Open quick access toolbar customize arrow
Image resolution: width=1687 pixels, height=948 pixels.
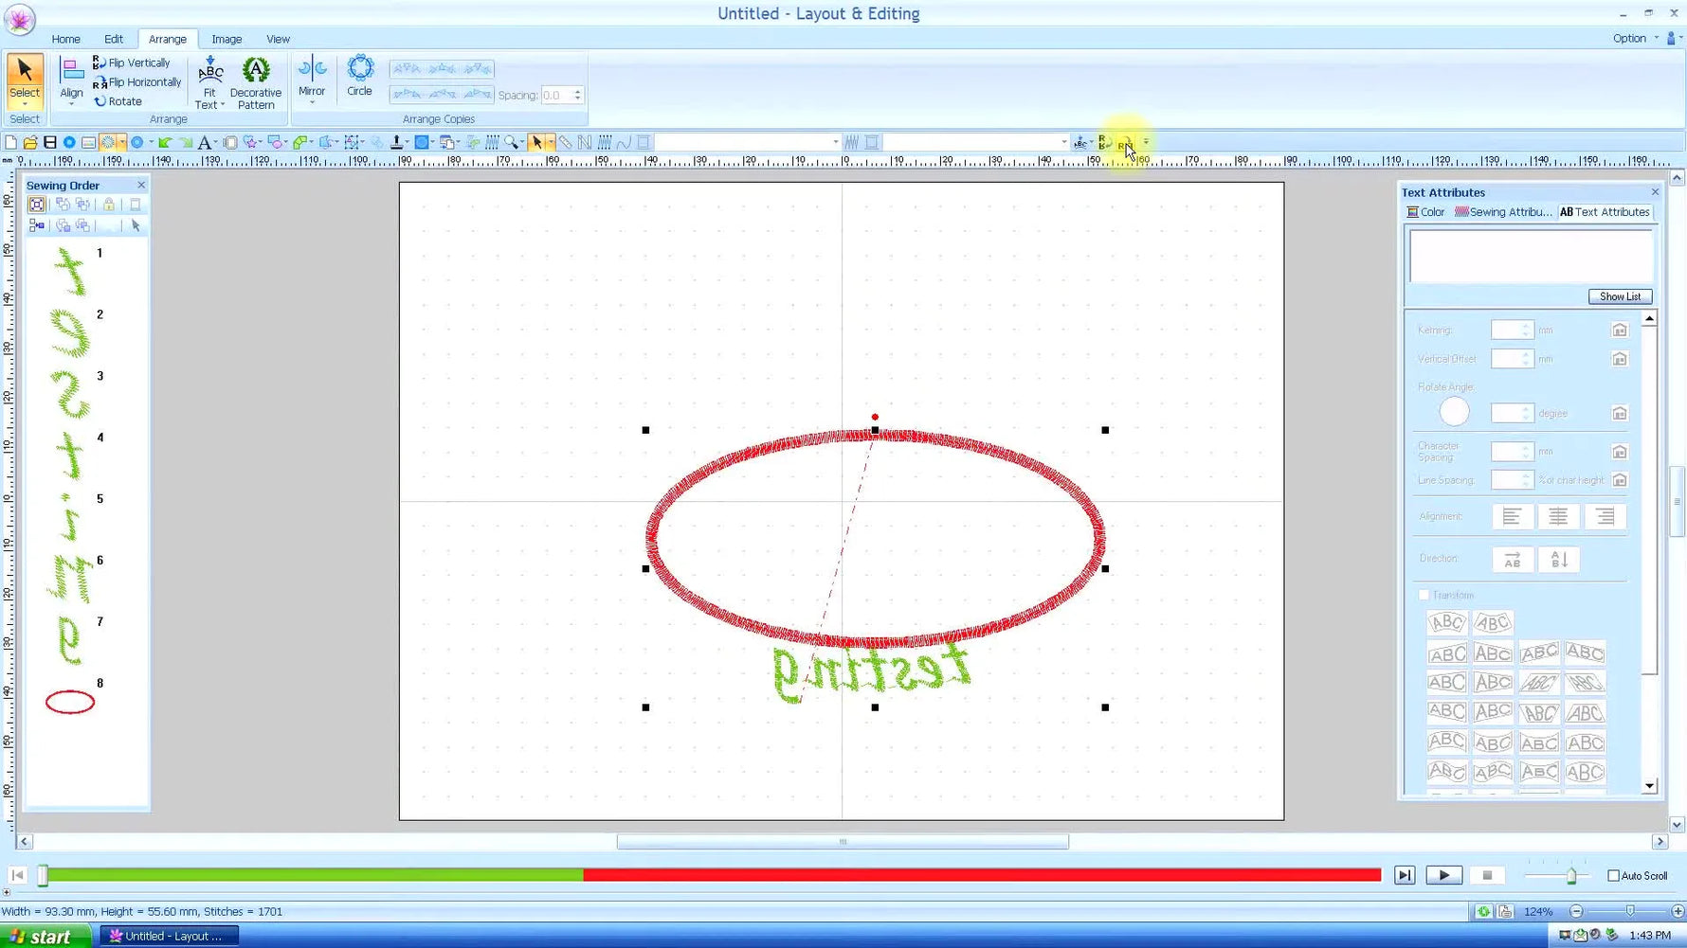point(1146,143)
